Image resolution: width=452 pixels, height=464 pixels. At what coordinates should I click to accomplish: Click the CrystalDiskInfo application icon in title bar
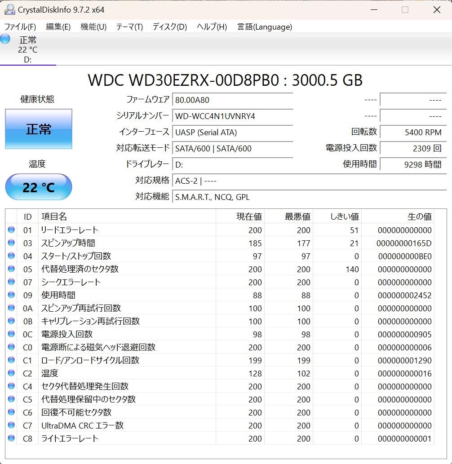tap(10, 9)
